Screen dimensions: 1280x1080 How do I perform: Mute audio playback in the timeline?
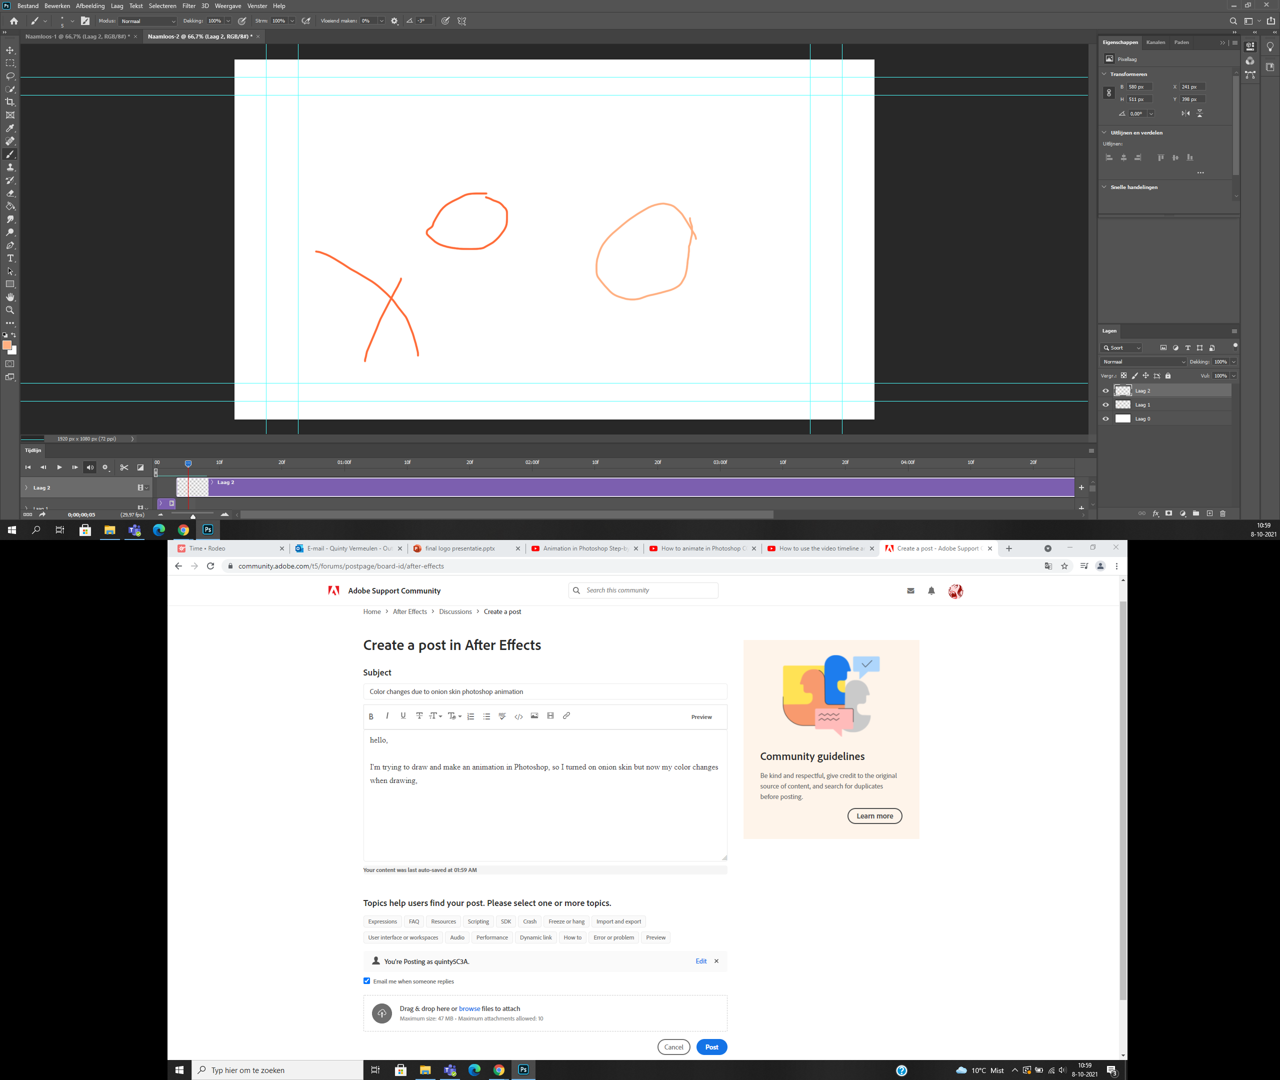point(90,467)
